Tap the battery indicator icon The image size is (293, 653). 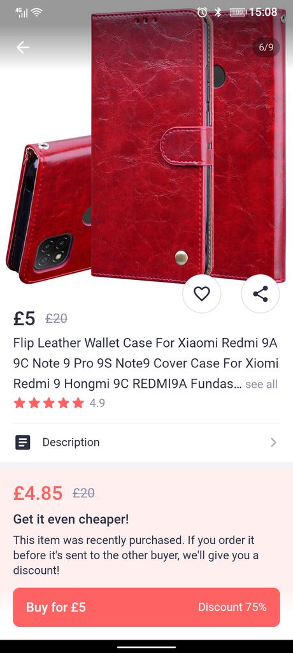click(x=238, y=12)
